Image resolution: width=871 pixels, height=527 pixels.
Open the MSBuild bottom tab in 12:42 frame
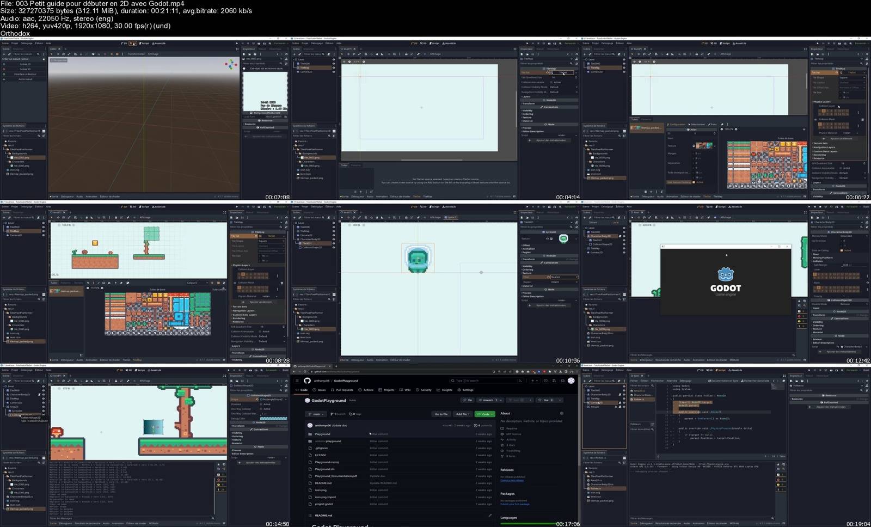point(734,360)
